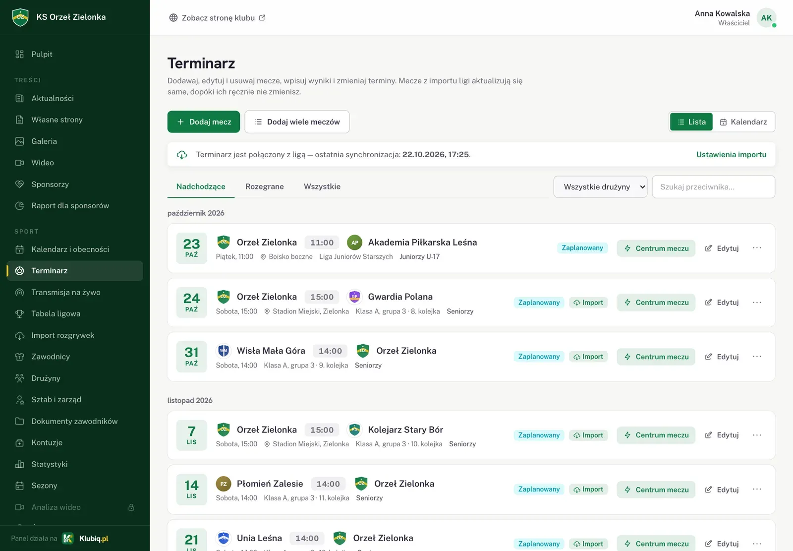Click the Aktualności news icon

[20, 98]
